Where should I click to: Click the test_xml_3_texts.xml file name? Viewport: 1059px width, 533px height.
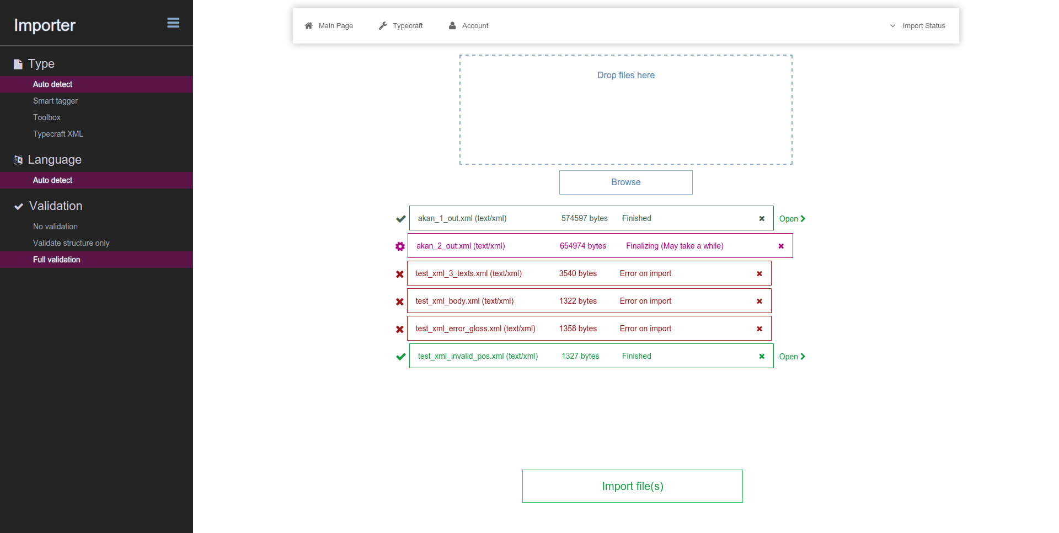pyautogui.click(x=469, y=273)
